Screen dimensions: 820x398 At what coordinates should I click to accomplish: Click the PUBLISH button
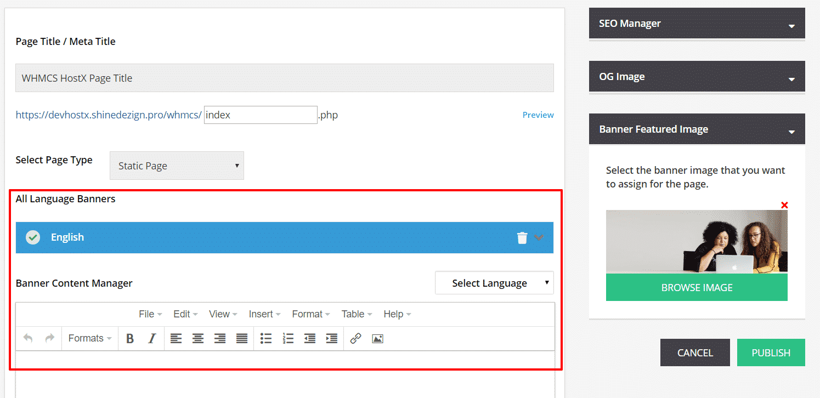pos(771,352)
